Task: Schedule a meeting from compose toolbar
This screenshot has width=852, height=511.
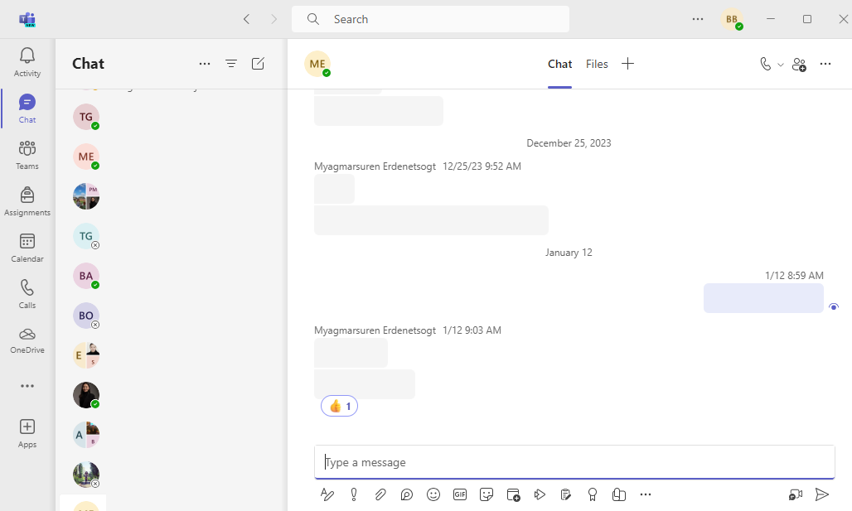Action: (513, 494)
